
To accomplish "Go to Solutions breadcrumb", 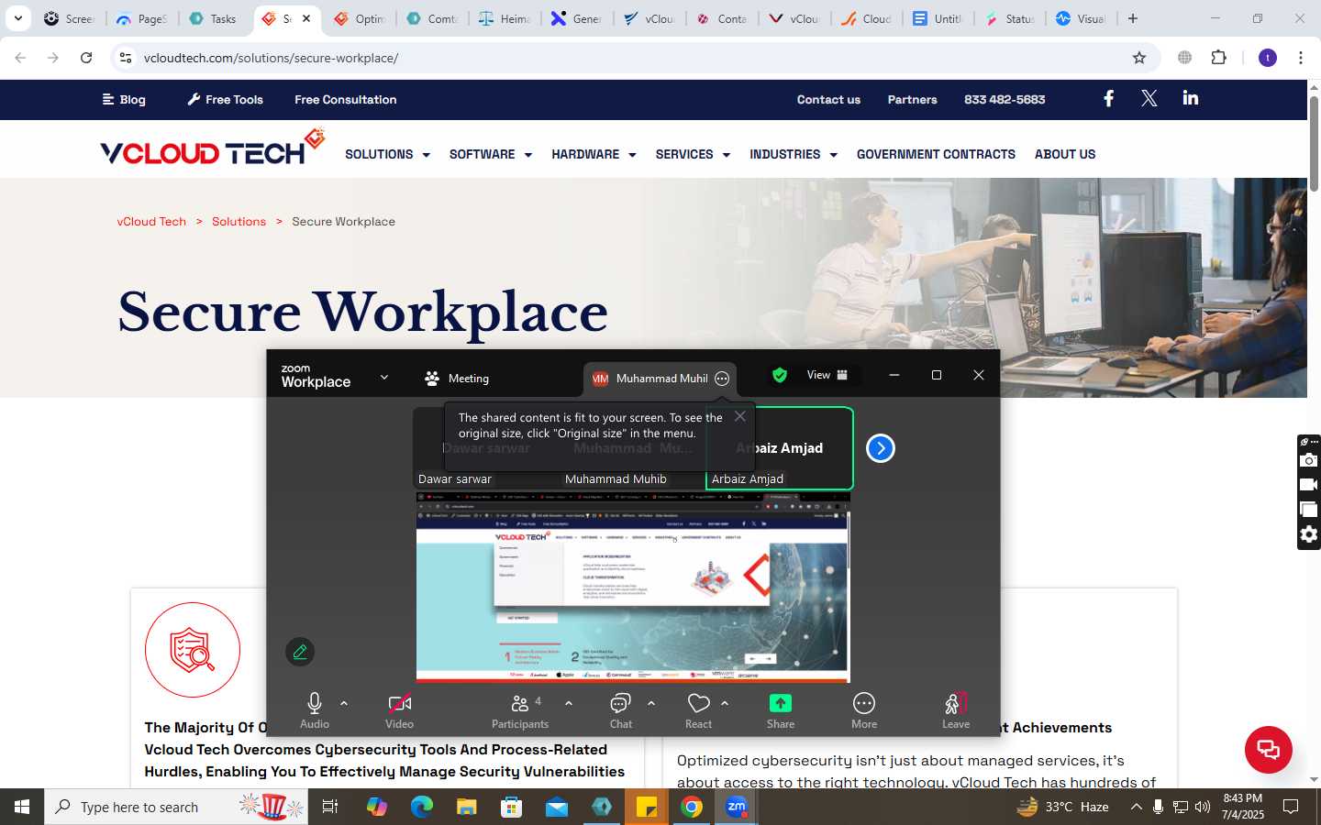I will pyautogui.click(x=239, y=221).
